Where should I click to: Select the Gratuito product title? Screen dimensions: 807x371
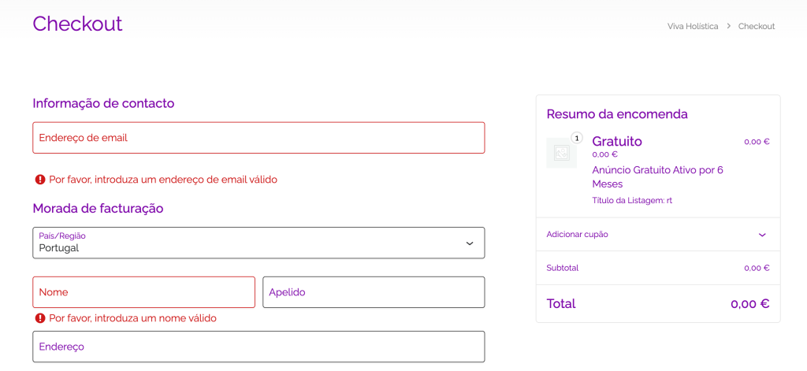pyautogui.click(x=616, y=141)
